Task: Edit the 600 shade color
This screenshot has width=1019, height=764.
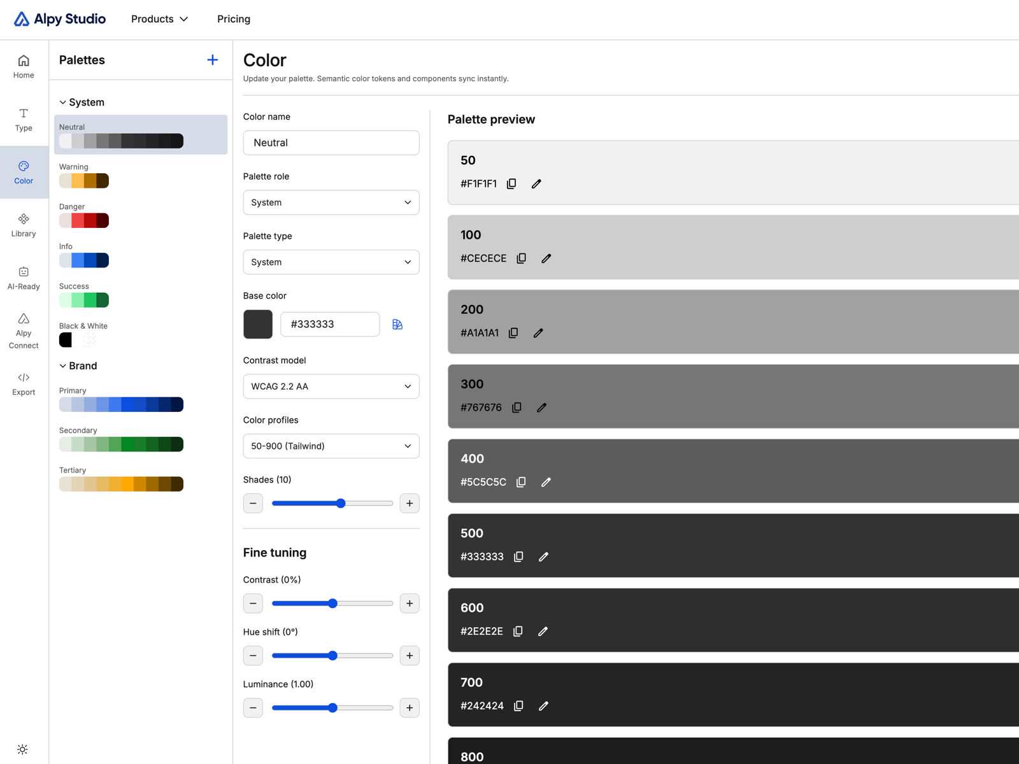Action: [x=543, y=631]
